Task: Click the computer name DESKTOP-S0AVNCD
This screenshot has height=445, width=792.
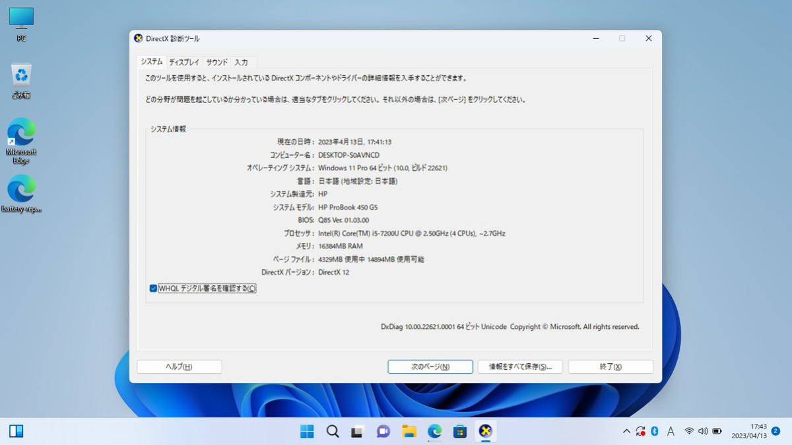Action: point(349,155)
